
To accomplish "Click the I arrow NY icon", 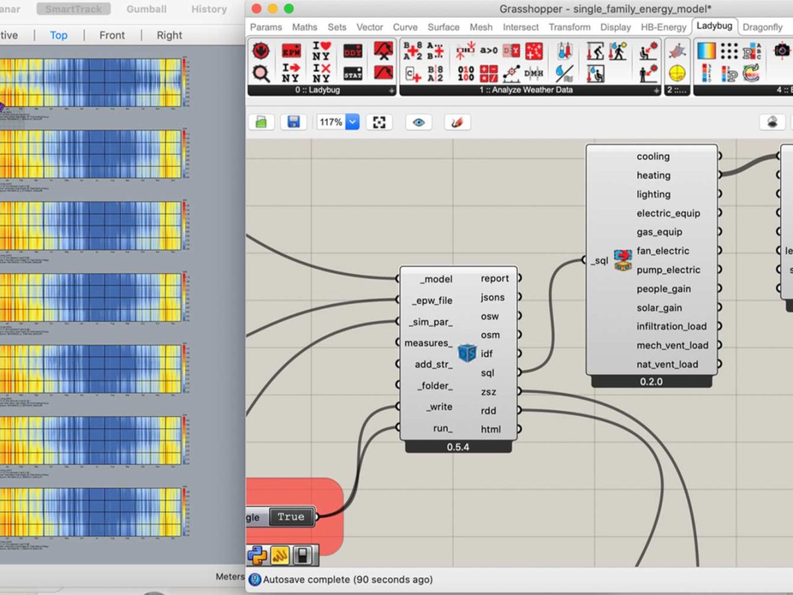I will (x=290, y=73).
